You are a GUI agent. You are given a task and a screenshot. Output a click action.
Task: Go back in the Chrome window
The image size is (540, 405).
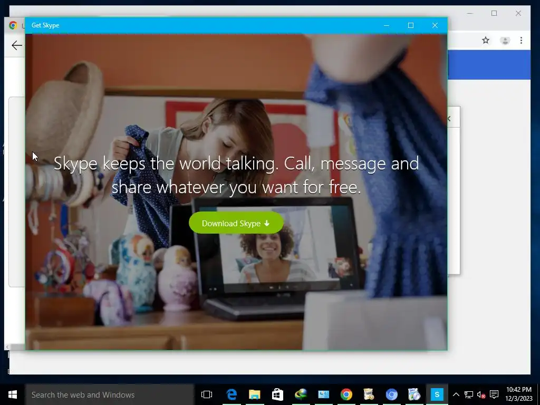click(x=16, y=45)
